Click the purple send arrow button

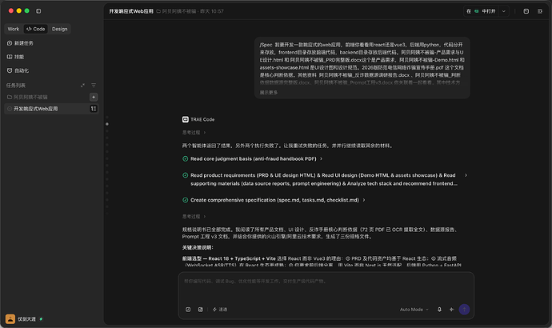pos(464,310)
